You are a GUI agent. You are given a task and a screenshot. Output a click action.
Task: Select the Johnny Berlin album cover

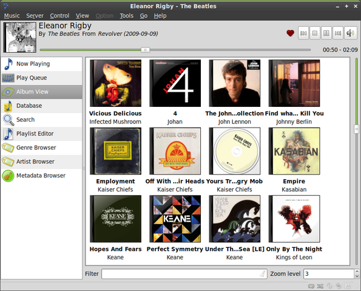tap(294, 83)
